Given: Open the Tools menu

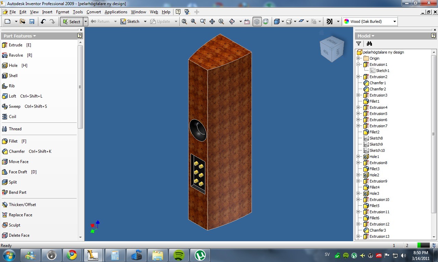Looking at the screenshot, I should pyautogui.click(x=78, y=12).
